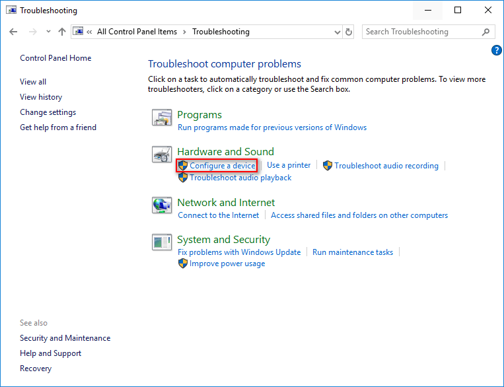
Task: Go back with the back arrow
Action: [13, 32]
